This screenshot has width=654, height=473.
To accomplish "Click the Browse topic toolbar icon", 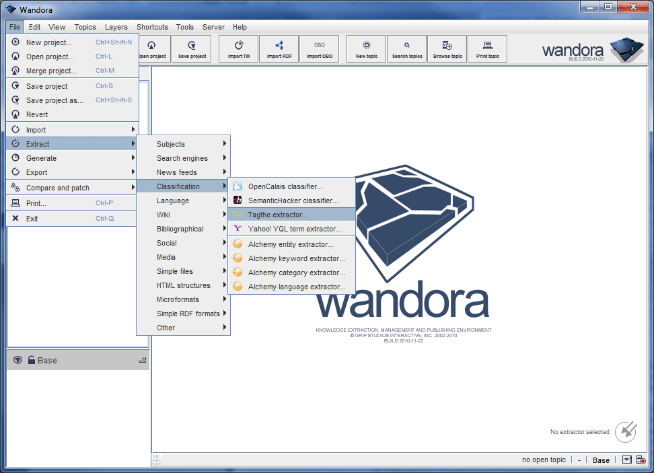I will [x=447, y=48].
